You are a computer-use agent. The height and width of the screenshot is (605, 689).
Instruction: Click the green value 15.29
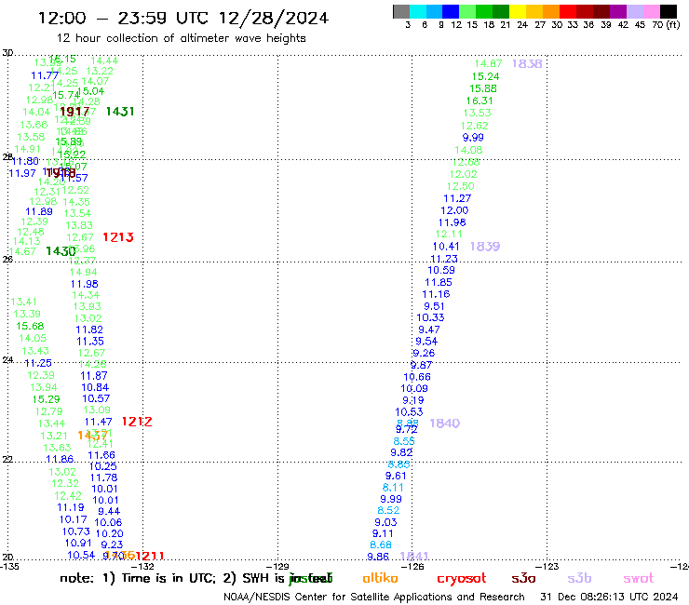pyautogui.click(x=47, y=399)
